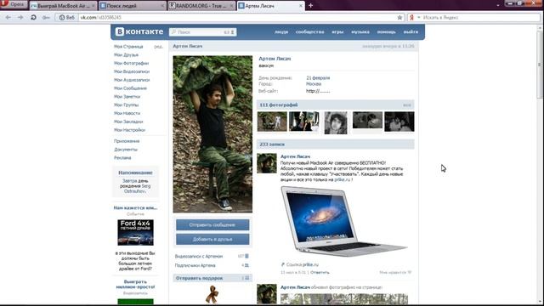The image size is (544, 306).
Task: Click 'выйти' to log out
Action: (411, 32)
